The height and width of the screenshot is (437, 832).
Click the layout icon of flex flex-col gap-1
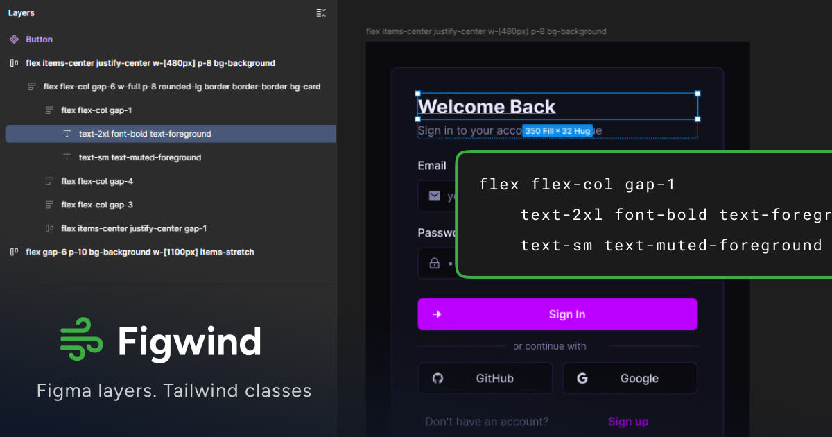point(49,110)
